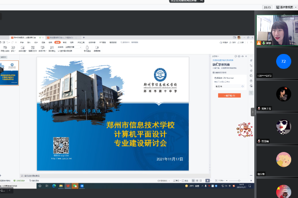Click the green microphone icon on speaker video

pyautogui.click(x=264, y=43)
